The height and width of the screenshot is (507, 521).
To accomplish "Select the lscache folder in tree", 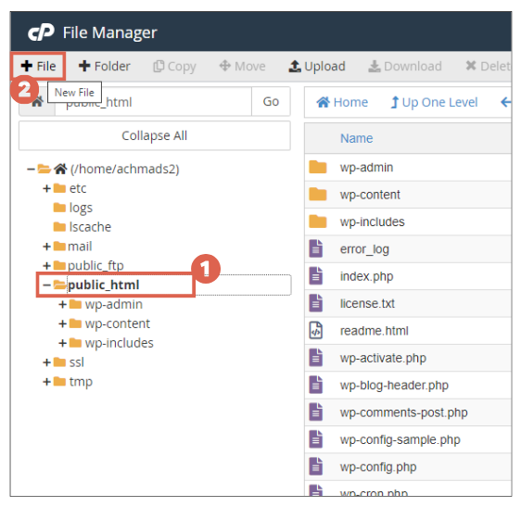I will tap(90, 227).
